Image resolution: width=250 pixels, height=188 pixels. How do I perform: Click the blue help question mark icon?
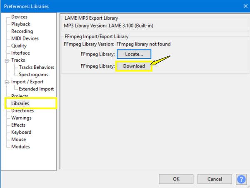pyautogui.click(x=241, y=179)
